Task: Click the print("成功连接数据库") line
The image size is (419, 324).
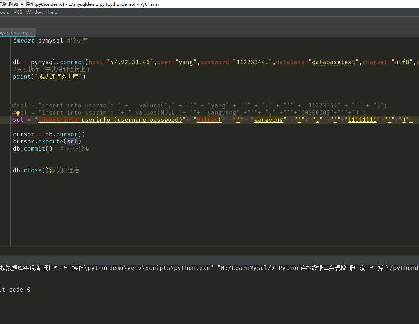Action: click(49, 77)
